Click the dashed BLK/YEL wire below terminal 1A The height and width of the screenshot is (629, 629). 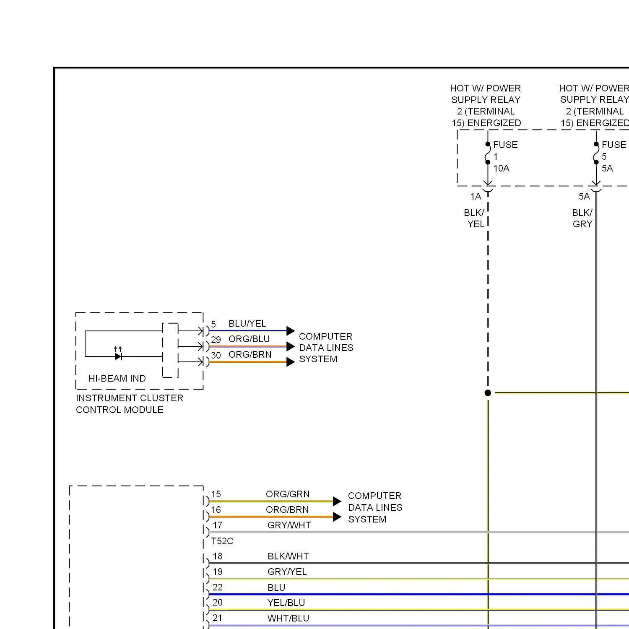tap(488, 289)
